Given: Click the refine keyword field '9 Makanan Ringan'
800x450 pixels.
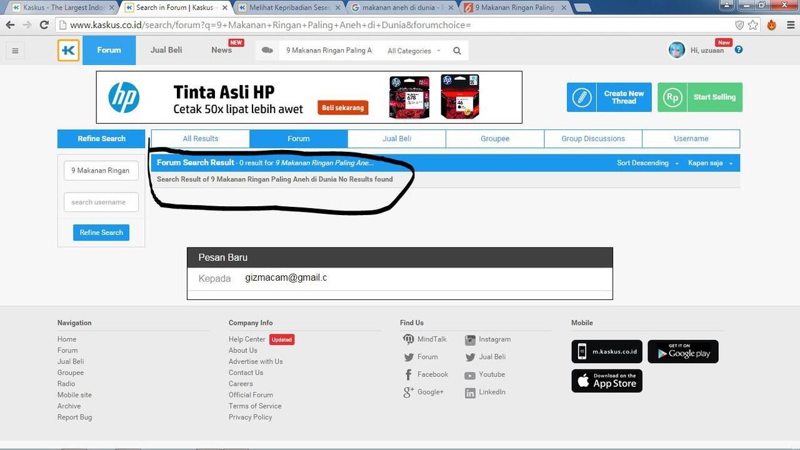Looking at the screenshot, I should (101, 171).
